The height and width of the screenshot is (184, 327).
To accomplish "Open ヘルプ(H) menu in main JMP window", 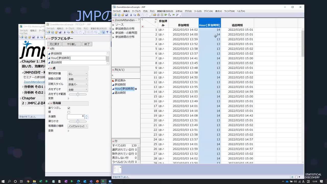I will click(x=241, y=11).
